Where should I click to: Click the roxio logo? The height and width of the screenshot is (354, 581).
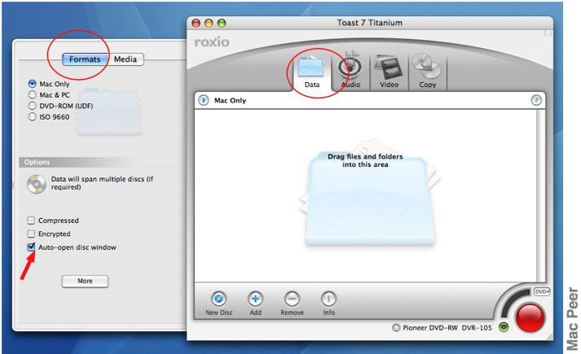click(x=212, y=42)
